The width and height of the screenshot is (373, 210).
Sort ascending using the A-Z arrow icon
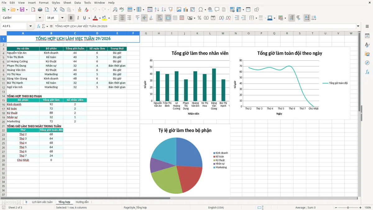coord(157,10)
